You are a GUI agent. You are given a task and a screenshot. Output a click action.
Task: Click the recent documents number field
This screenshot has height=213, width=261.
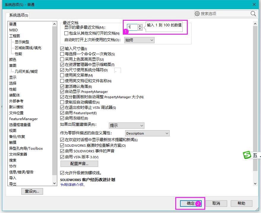click(x=132, y=27)
